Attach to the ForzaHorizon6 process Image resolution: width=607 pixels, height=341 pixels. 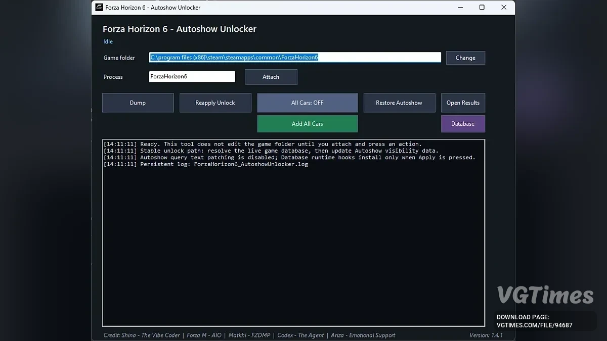tap(271, 77)
